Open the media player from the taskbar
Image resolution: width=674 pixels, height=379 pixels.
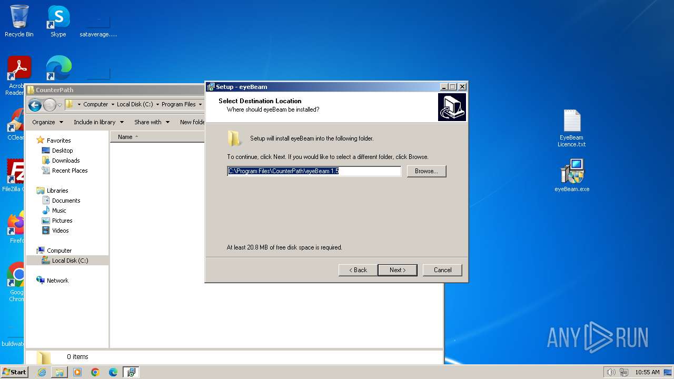click(x=77, y=372)
